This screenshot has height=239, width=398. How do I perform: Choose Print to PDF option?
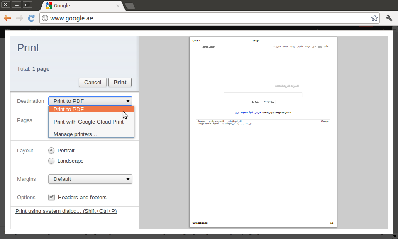click(91, 110)
